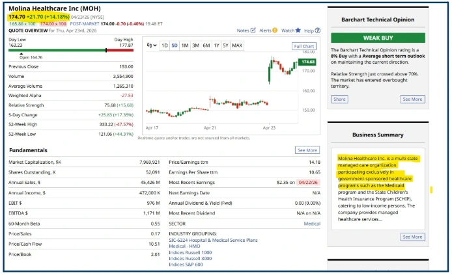Click the Notes link
The width and height of the screenshot is (452, 275).
pos(243,31)
